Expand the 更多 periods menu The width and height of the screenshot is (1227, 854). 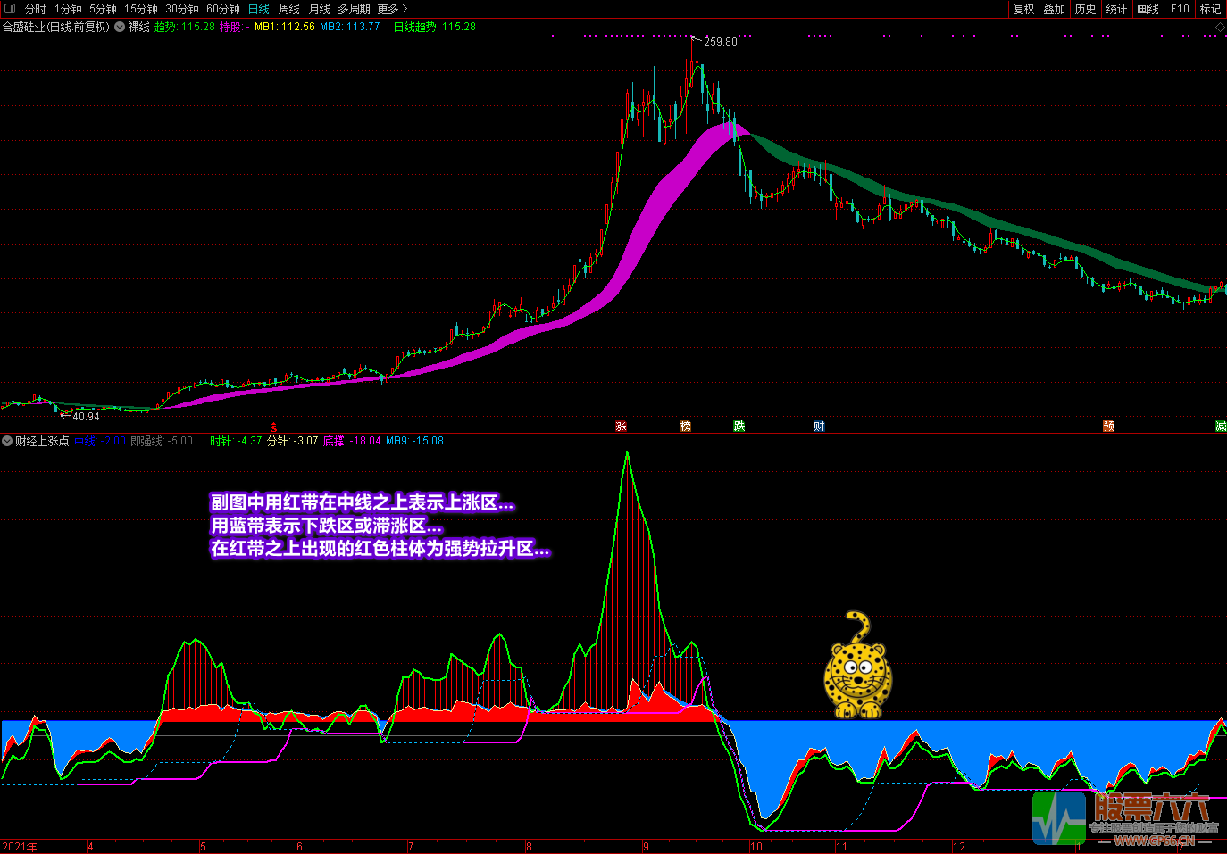pos(391,9)
